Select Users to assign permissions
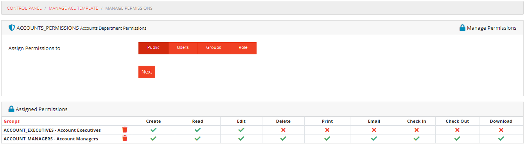Image resolution: width=526 pixels, height=147 pixels. [x=183, y=48]
